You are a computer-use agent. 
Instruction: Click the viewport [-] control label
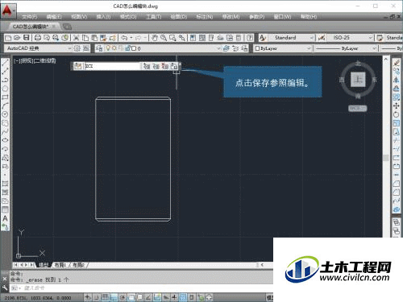tap(17, 61)
